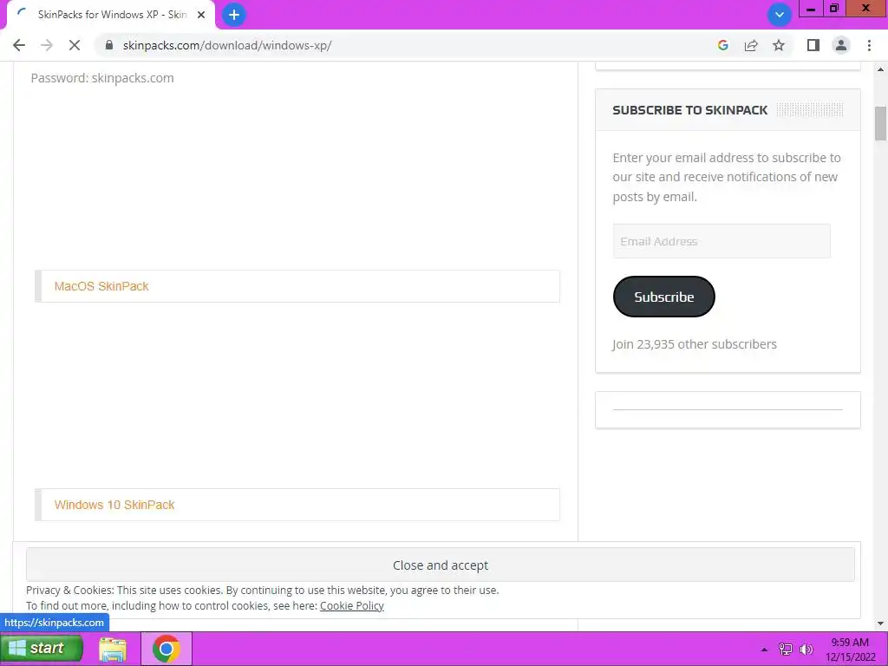
Task: Share this page icon
Action: (751, 45)
